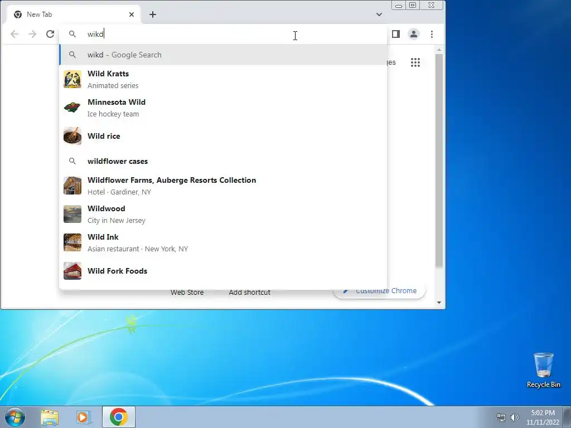
Task: Open the Google apps grid
Action: click(415, 62)
